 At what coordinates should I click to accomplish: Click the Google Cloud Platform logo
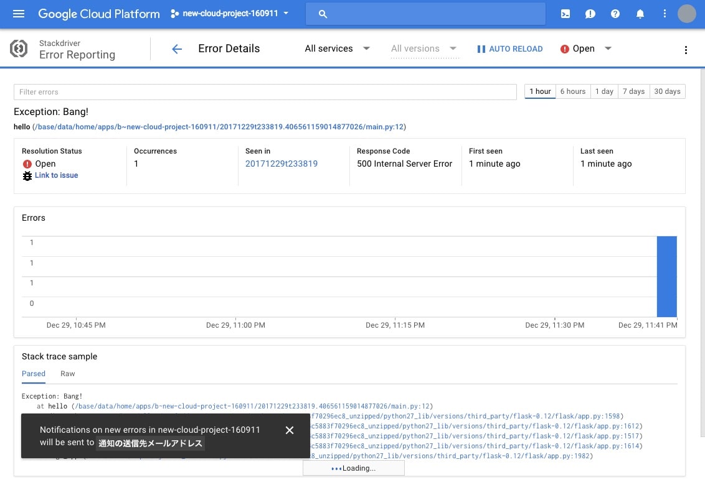click(99, 14)
